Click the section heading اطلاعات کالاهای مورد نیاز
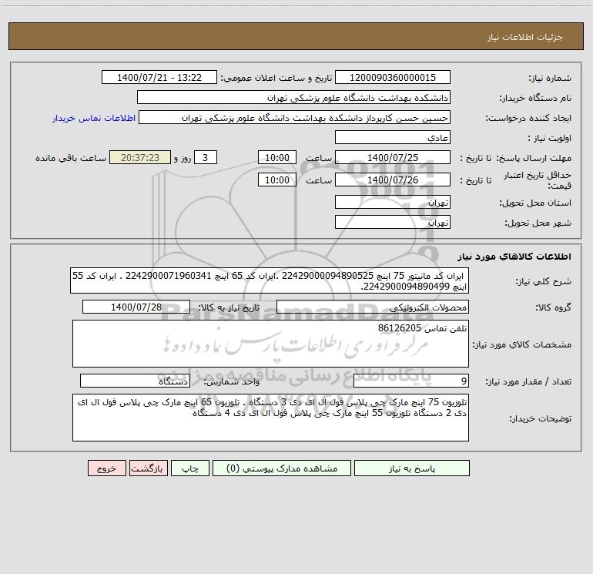 point(514,257)
